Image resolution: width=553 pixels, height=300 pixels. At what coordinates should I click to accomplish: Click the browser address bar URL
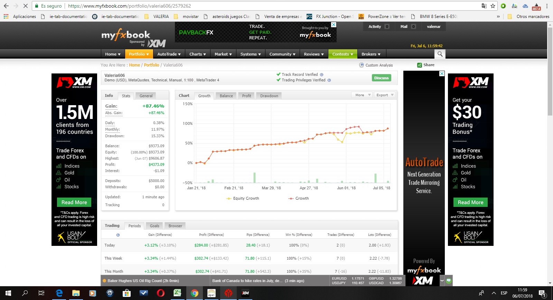[x=129, y=6]
